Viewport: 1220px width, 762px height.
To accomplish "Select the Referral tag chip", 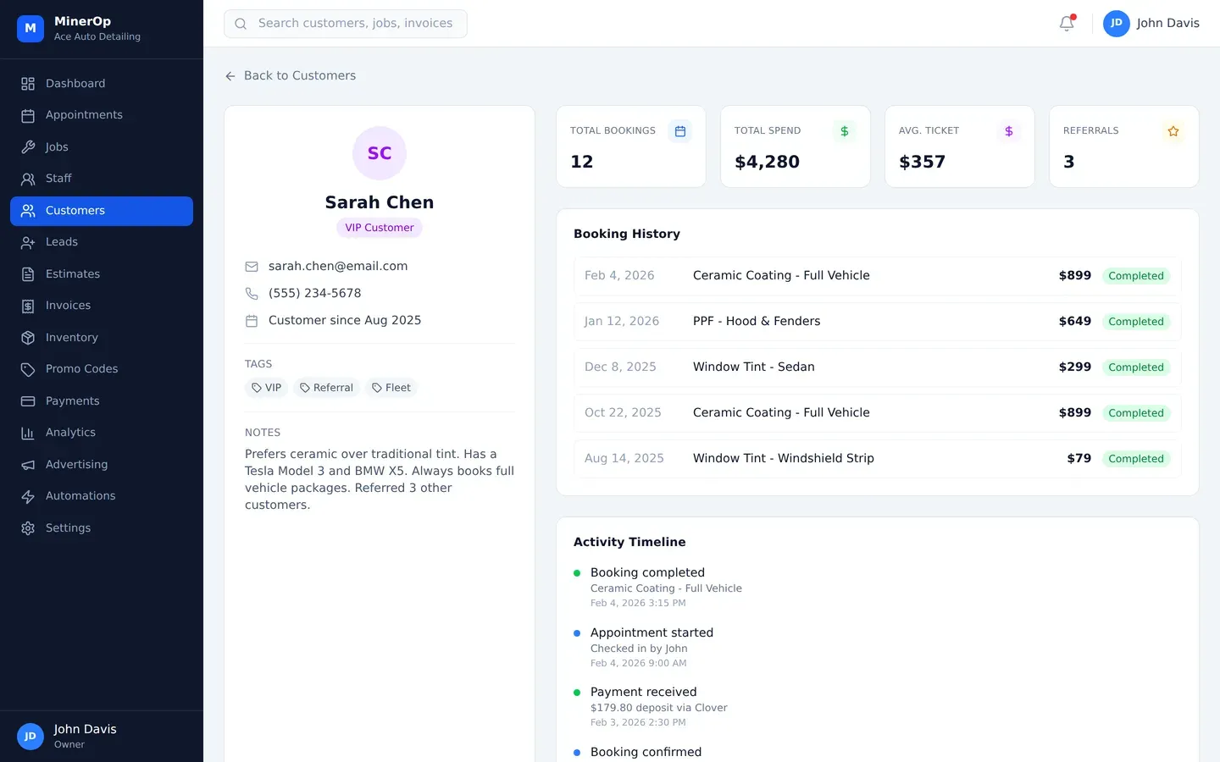I will click(x=326, y=388).
